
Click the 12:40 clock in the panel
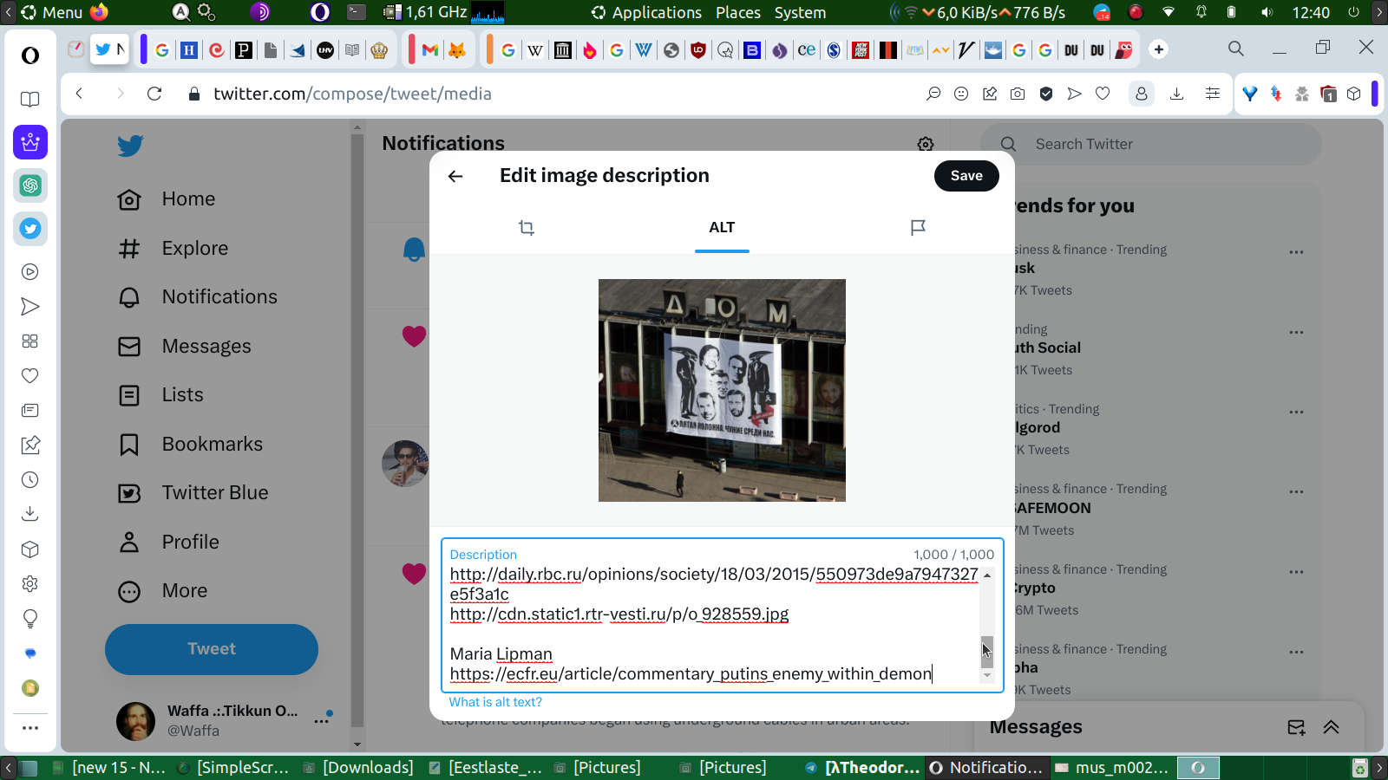(x=1311, y=12)
